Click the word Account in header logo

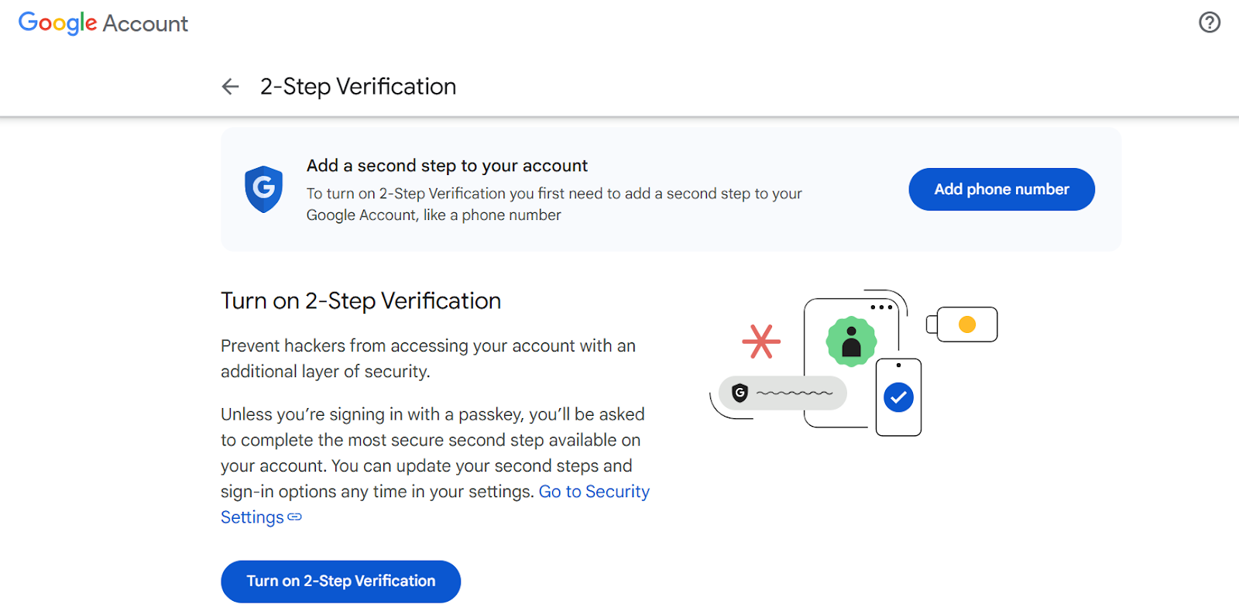click(146, 24)
